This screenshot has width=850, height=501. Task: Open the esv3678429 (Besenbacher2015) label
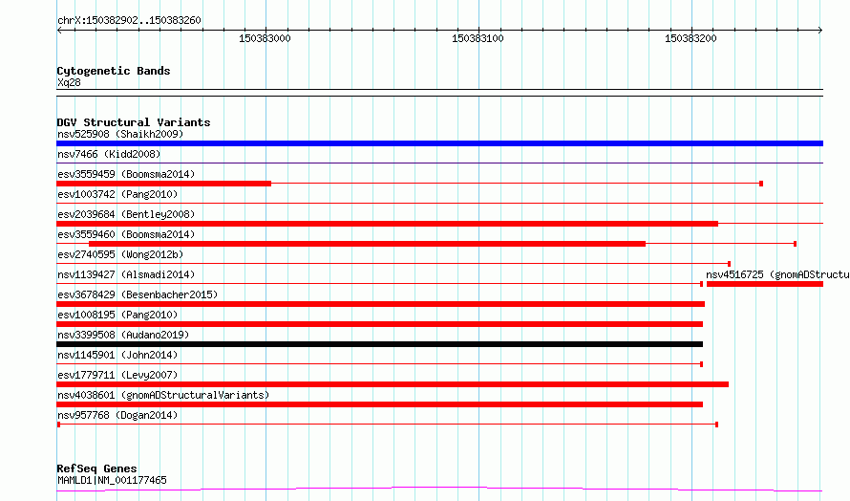[x=138, y=294]
